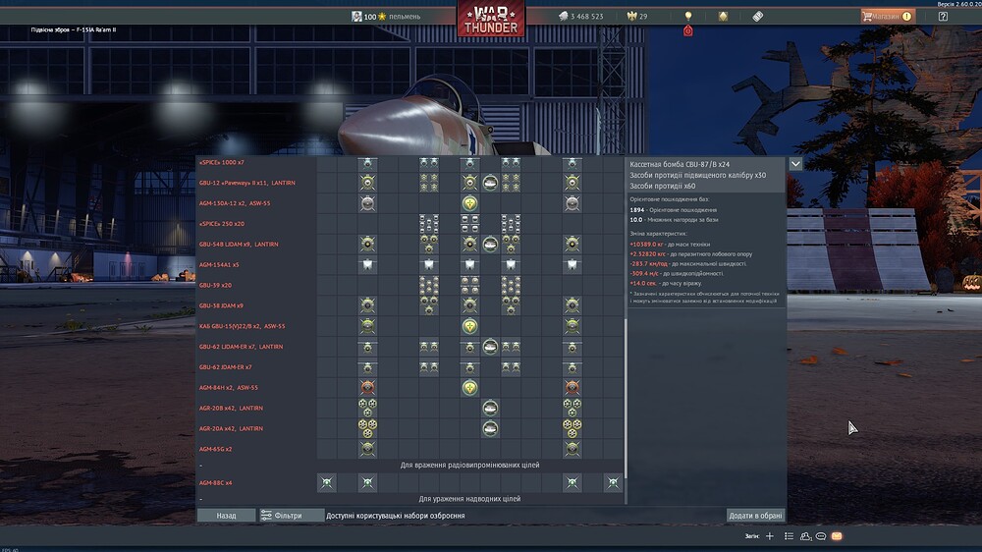Select AGM-65G x2 preset
The image size is (982, 552).
(x=215, y=449)
